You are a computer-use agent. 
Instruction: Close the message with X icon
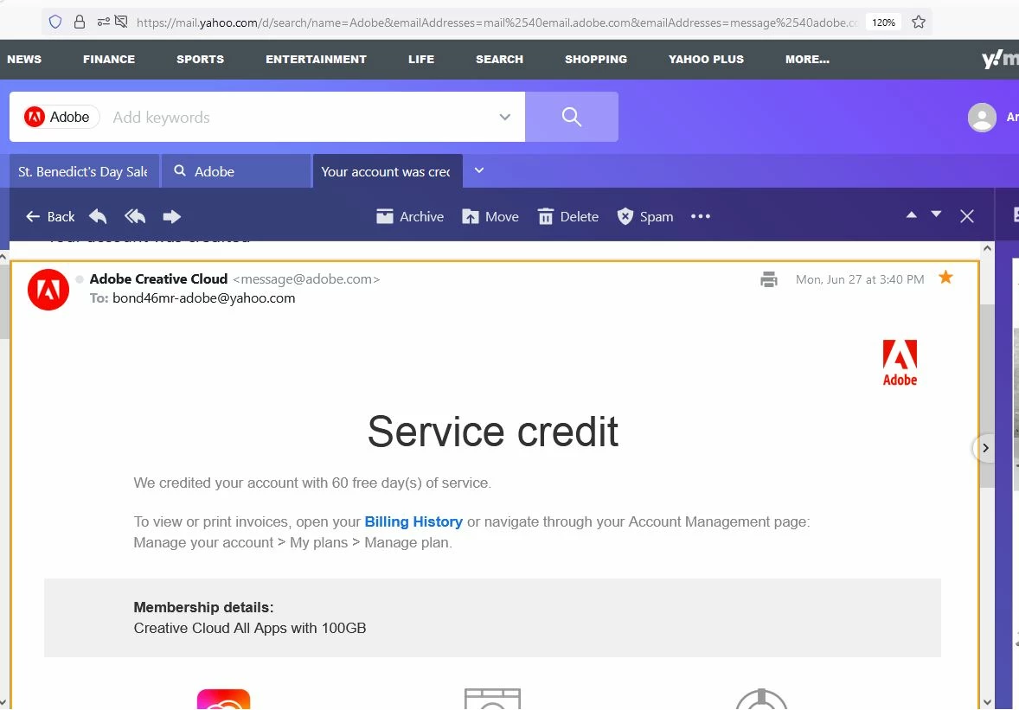(x=966, y=216)
